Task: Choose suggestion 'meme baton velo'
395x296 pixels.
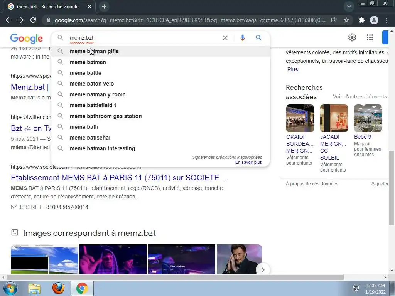Action: (160, 84)
